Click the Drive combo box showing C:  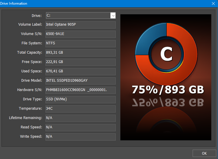78,15
